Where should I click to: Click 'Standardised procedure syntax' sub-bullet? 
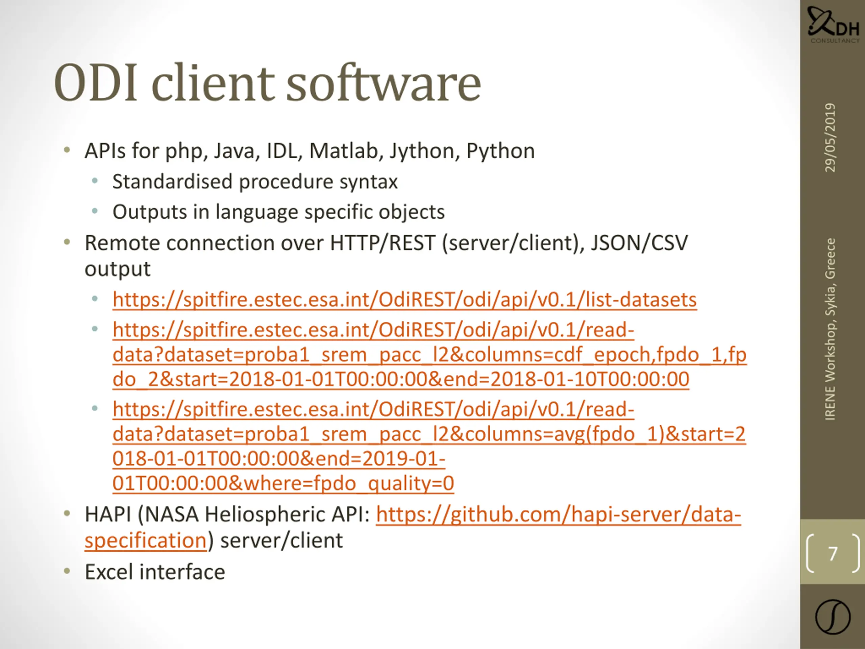coord(255,182)
